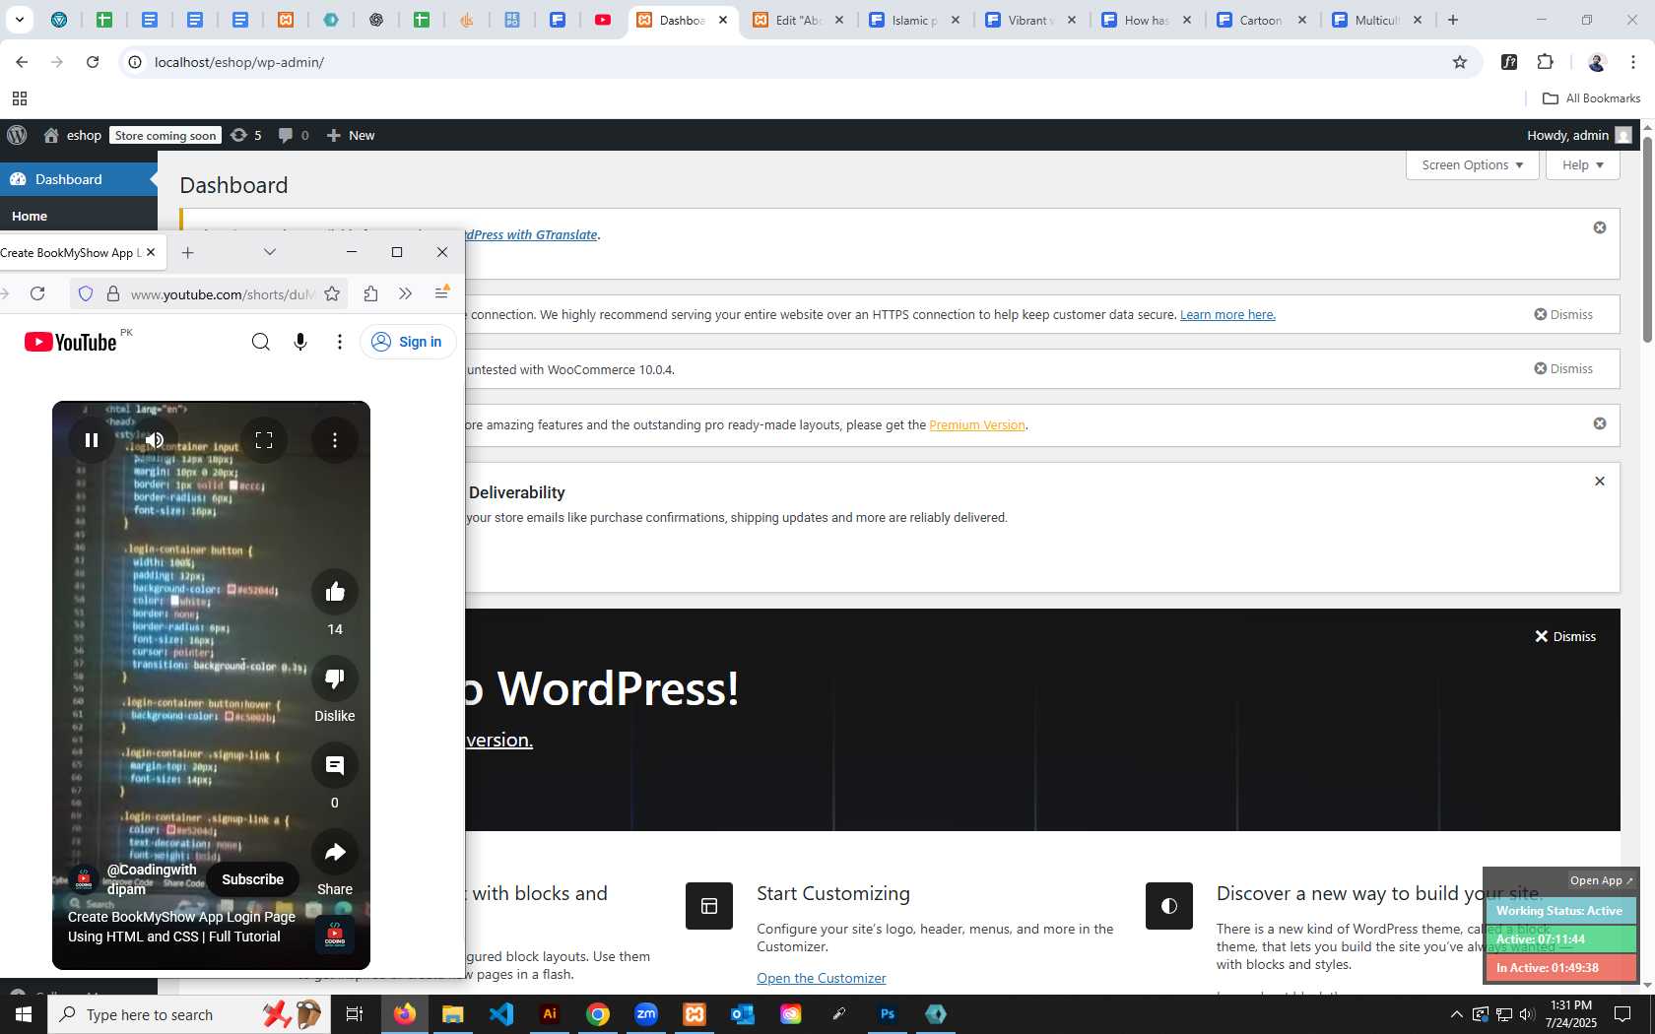Show more Firefox toolbar tools chevron
Image resolution: width=1655 pixels, height=1034 pixels.
(405, 293)
